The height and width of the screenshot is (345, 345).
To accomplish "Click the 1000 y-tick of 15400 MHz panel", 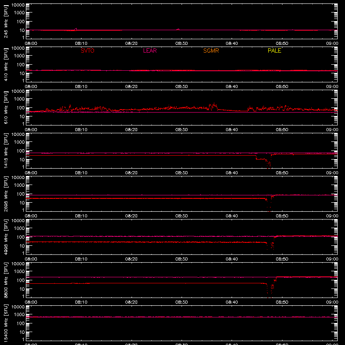I will coord(19,315).
